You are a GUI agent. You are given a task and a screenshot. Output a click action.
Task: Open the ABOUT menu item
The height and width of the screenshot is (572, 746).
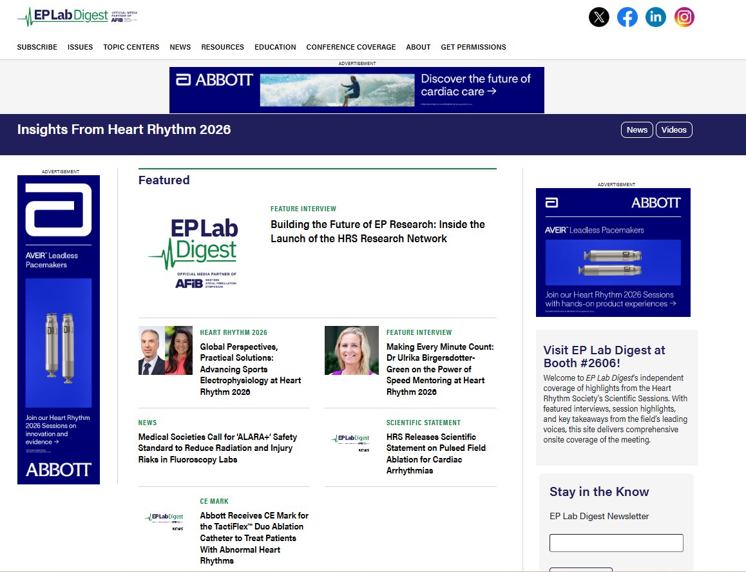[x=418, y=47]
